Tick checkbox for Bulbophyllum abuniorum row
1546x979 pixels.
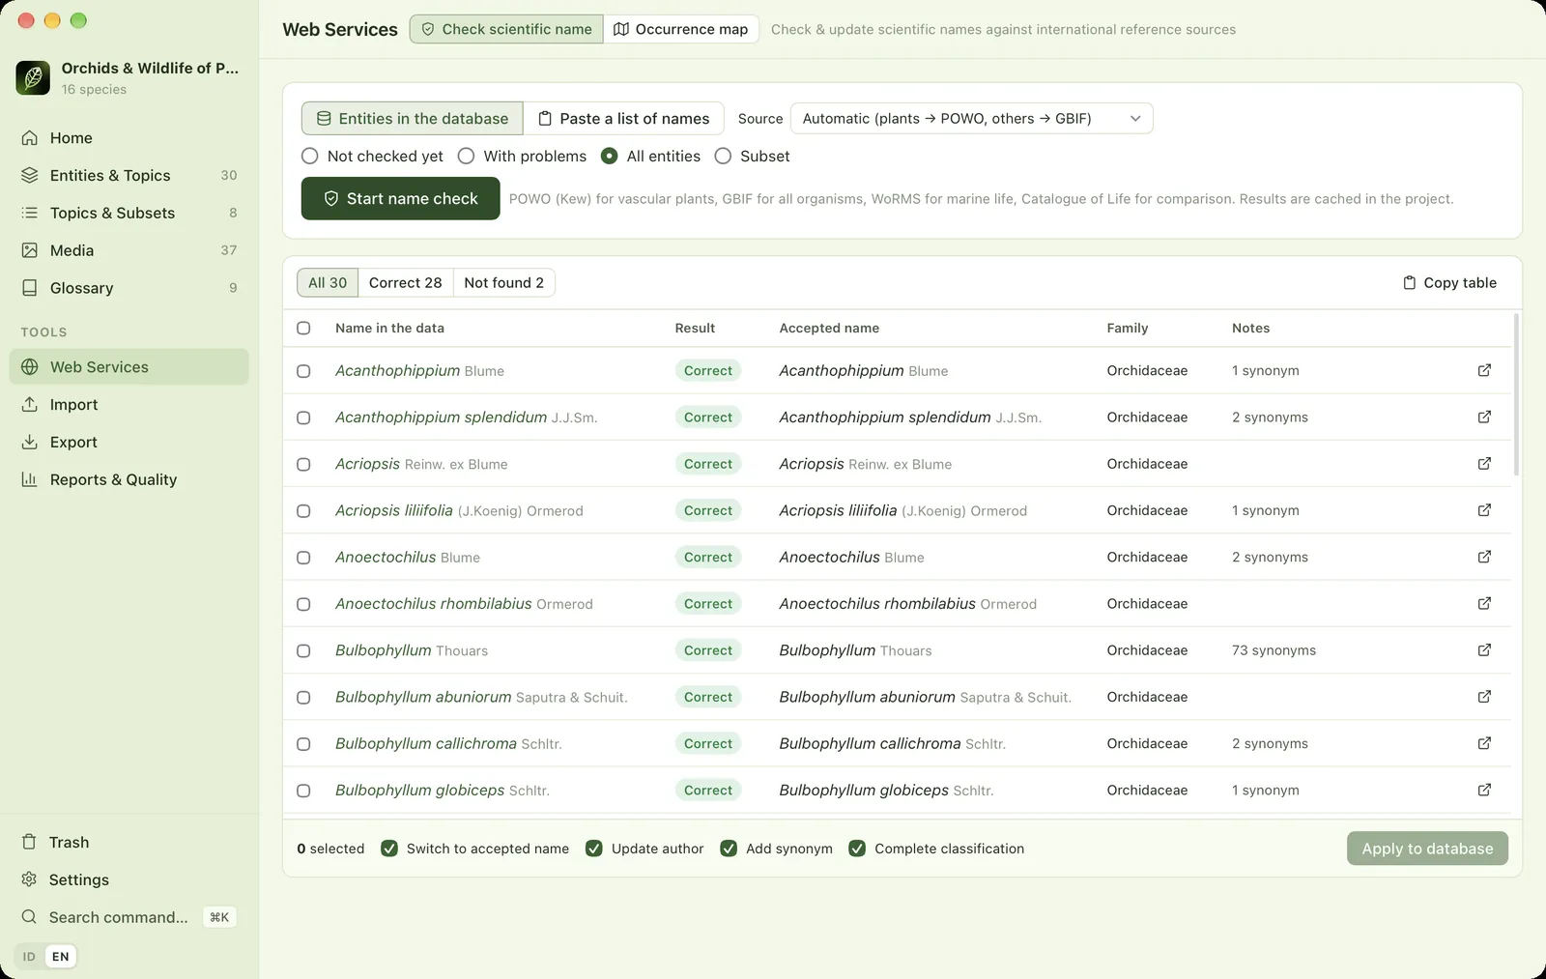(x=303, y=697)
